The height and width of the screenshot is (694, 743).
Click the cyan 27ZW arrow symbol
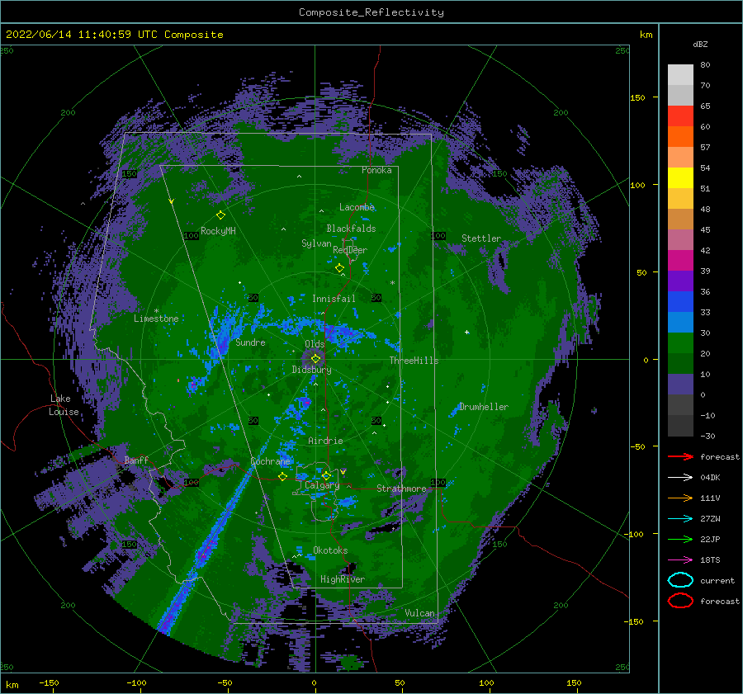point(680,519)
